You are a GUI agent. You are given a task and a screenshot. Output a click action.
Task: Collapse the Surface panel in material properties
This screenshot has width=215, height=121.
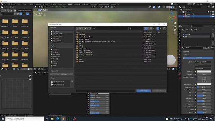click(186, 54)
